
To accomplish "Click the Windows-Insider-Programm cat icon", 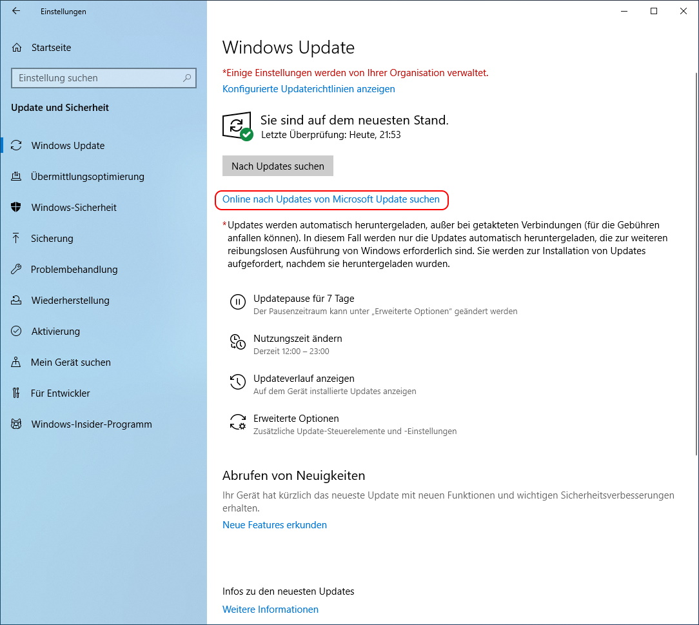I will pos(16,424).
